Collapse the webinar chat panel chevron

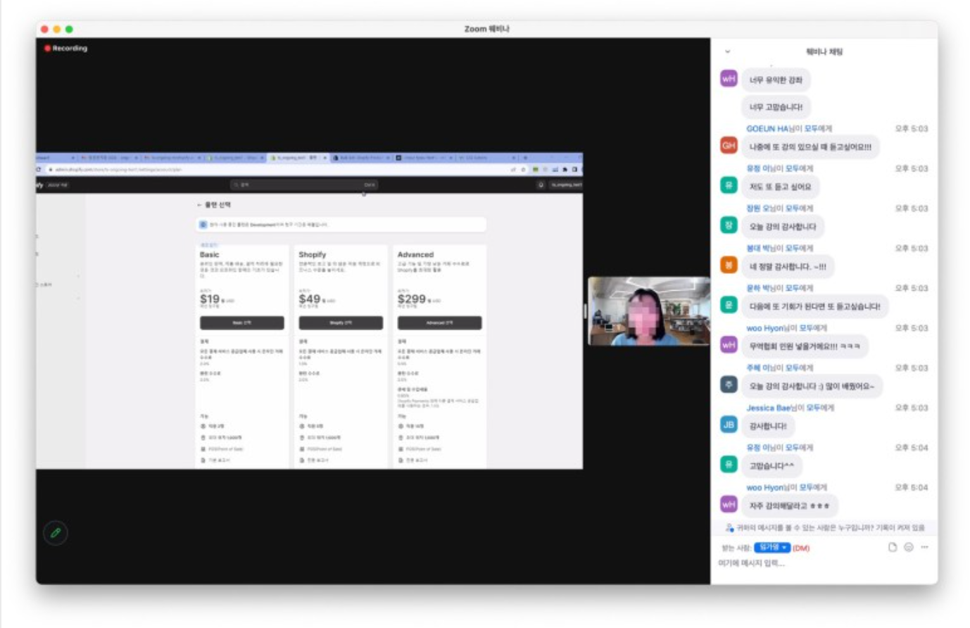pyautogui.click(x=727, y=51)
